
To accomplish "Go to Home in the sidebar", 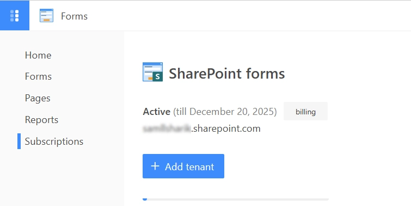I will (x=38, y=55).
